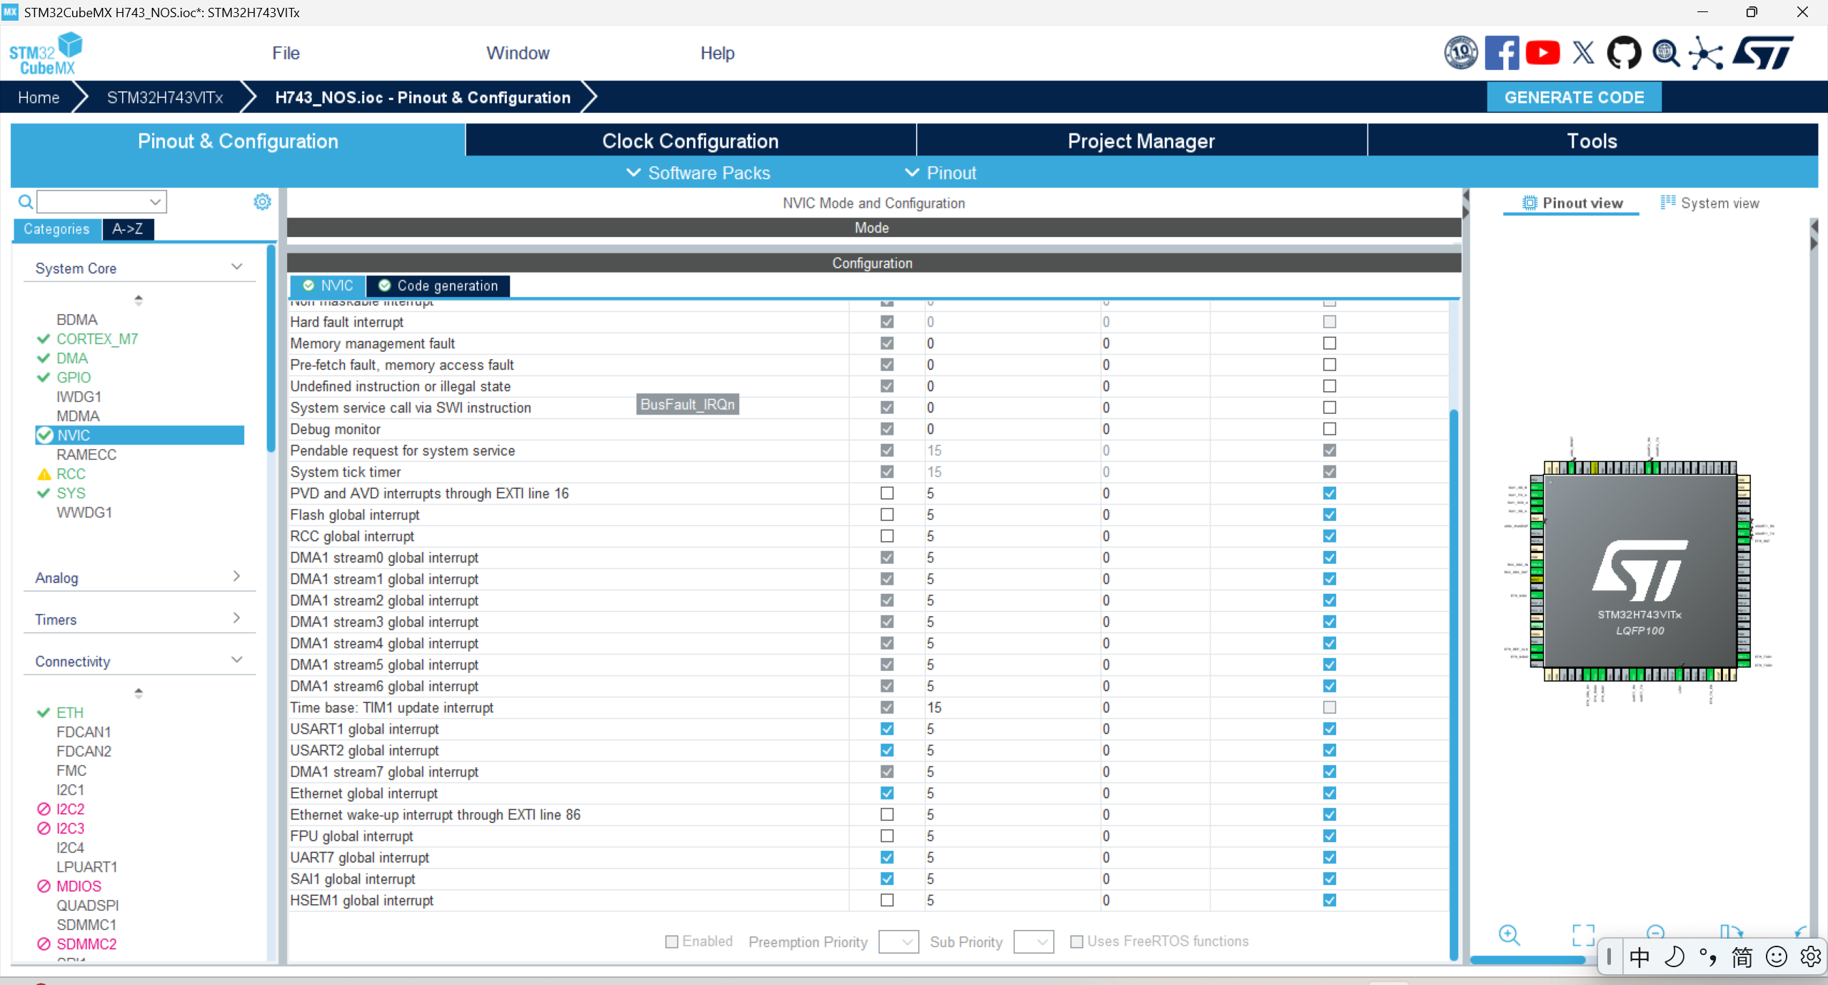Toggle IME punctuation mode icon

tap(1708, 957)
